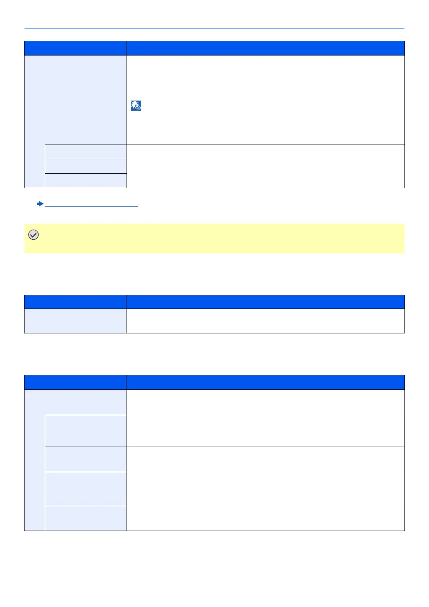Image resolution: width=429 pixels, height=607 pixels.
Task: Select the middle table's blue header row
Action: point(214,302)
